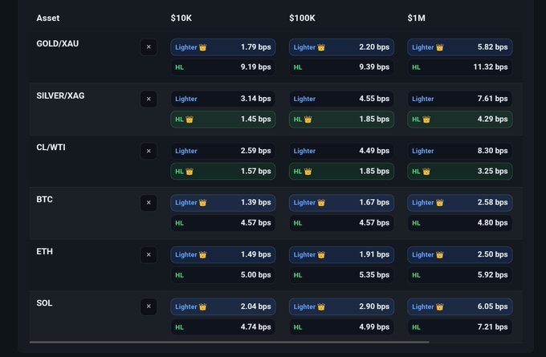Click Lighter 1.79 bps cell for GOLD
Screen dimensions: 546x357
[223, 47]
